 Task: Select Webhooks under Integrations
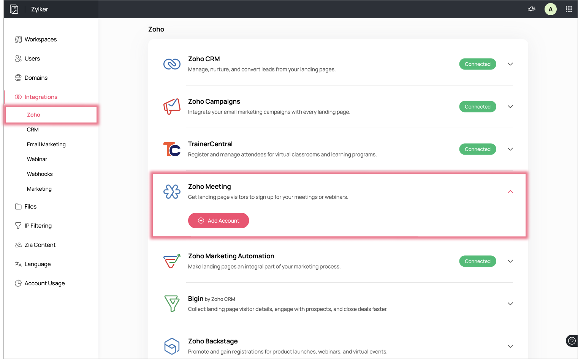tap(40, 174)
